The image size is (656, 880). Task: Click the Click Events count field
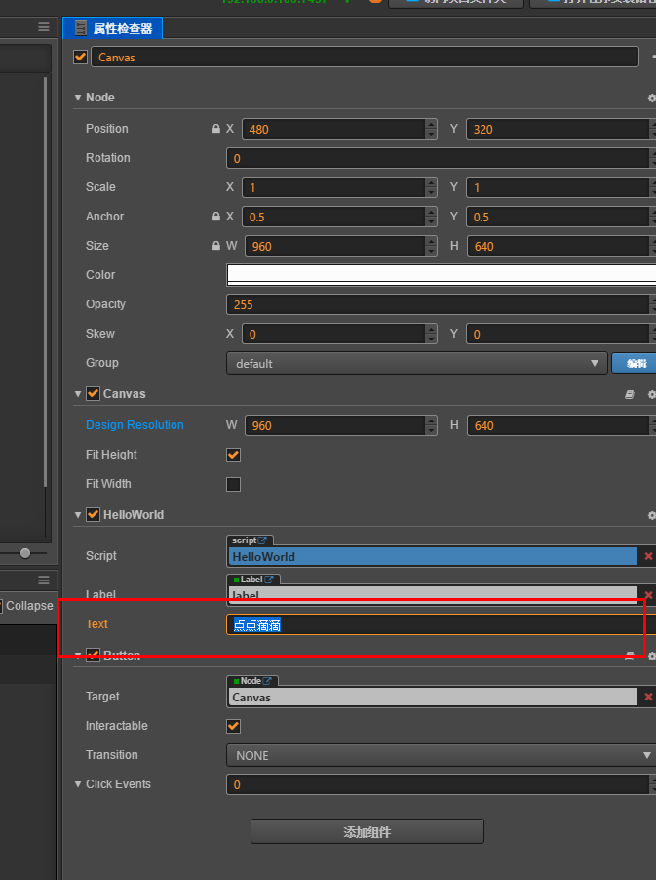click(x=438, y=784)
